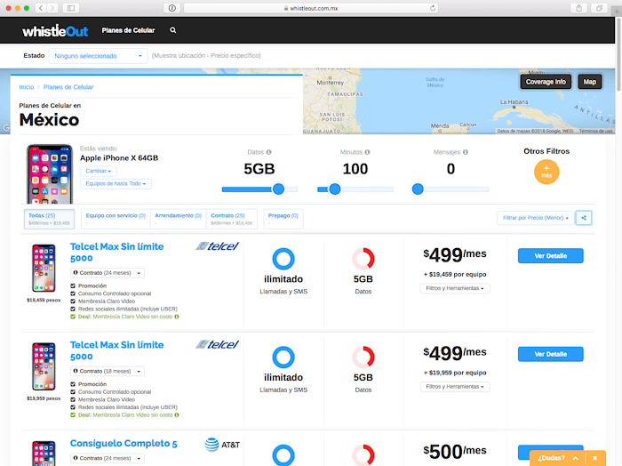
Task: Open Consíguelo Completo 5 plan link
Action: click(x=124, y=444)
